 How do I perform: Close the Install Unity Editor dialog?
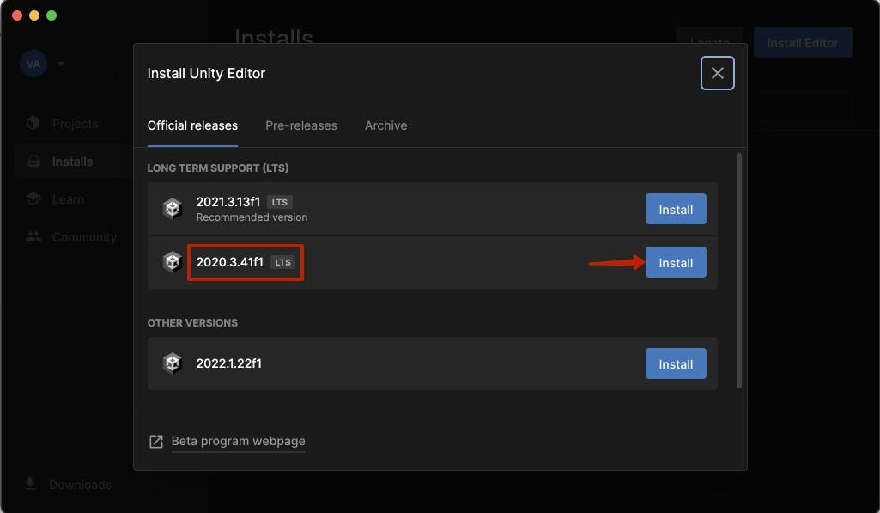coord(717,73)
